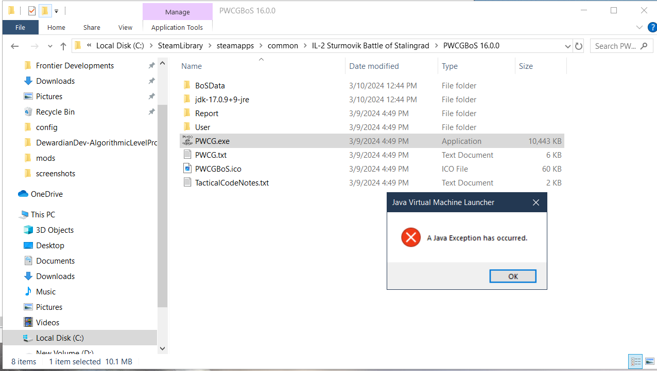Open the recent locations dropdown arrow
Image resolution: width=657 pixels, height=371 pixels.
[x=50, y=46]
